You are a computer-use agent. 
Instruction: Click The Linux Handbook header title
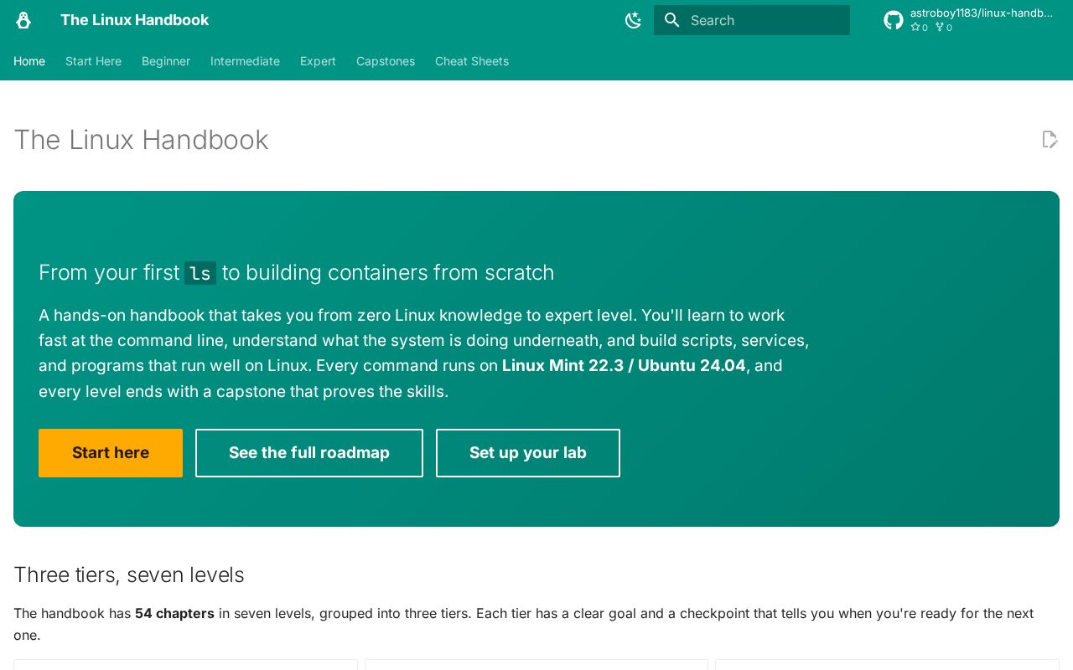pos(135,20)
